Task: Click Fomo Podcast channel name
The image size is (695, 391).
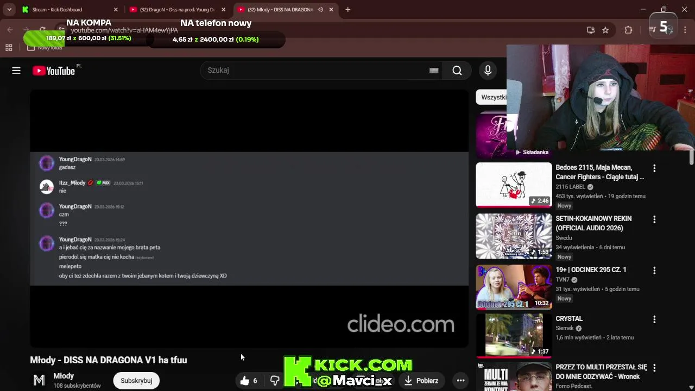Action: point(575,387)
